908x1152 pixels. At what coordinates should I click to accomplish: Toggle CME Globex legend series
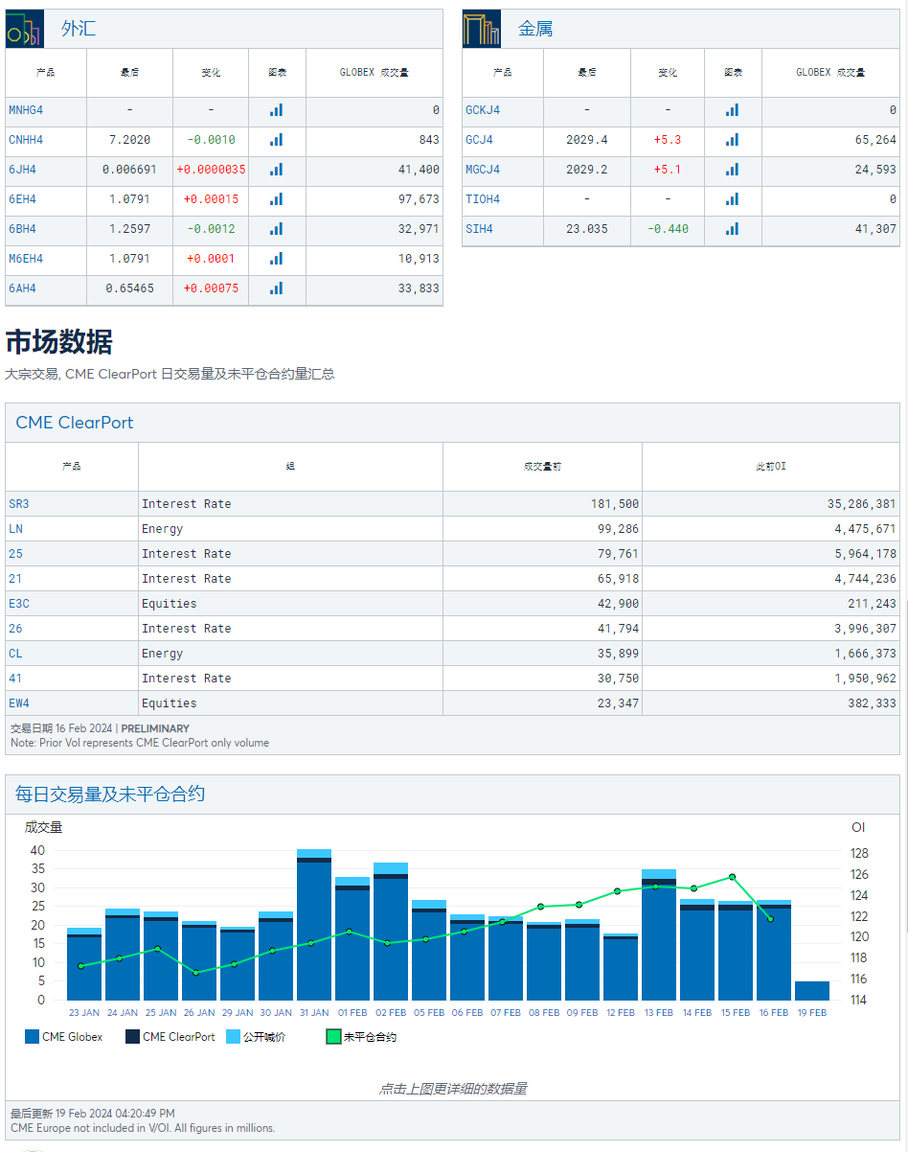pyautogui.click(x=63, y=1037)
